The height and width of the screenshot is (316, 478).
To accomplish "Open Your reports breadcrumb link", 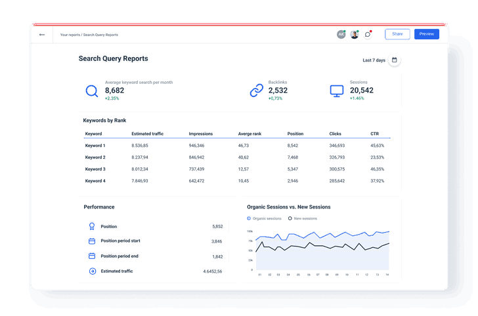I will click(x=70, y=35).
